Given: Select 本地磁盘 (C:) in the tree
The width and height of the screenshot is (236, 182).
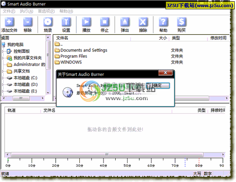Looking at the screenshot, I should pyautogui.click(x=25, y=78).
